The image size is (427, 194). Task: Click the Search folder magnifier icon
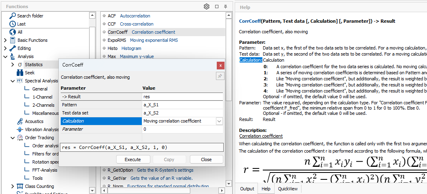tap(12, 16)
